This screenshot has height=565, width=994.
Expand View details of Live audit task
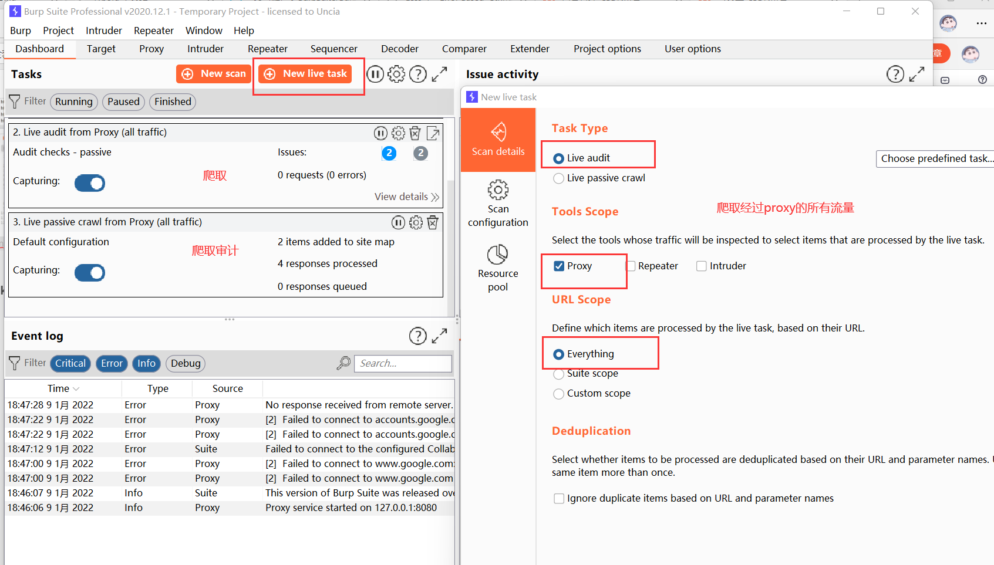[x=407, y=197]
